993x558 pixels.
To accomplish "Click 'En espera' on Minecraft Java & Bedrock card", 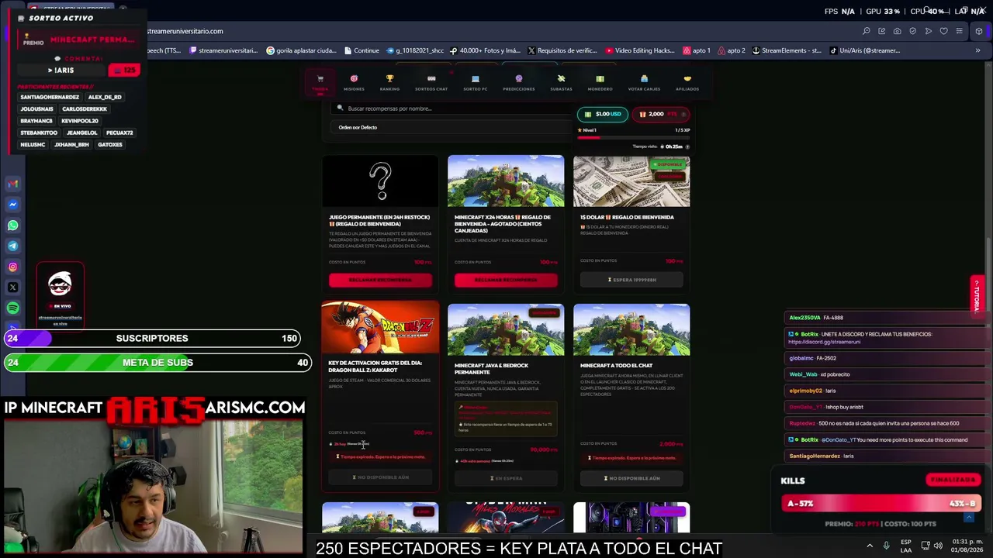I will [x=506, y=478].
